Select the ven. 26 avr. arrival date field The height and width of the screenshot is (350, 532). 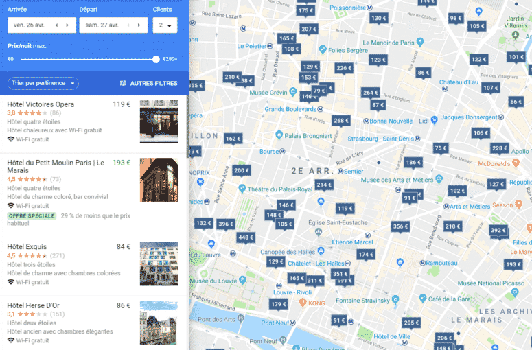tap(42, 25)
